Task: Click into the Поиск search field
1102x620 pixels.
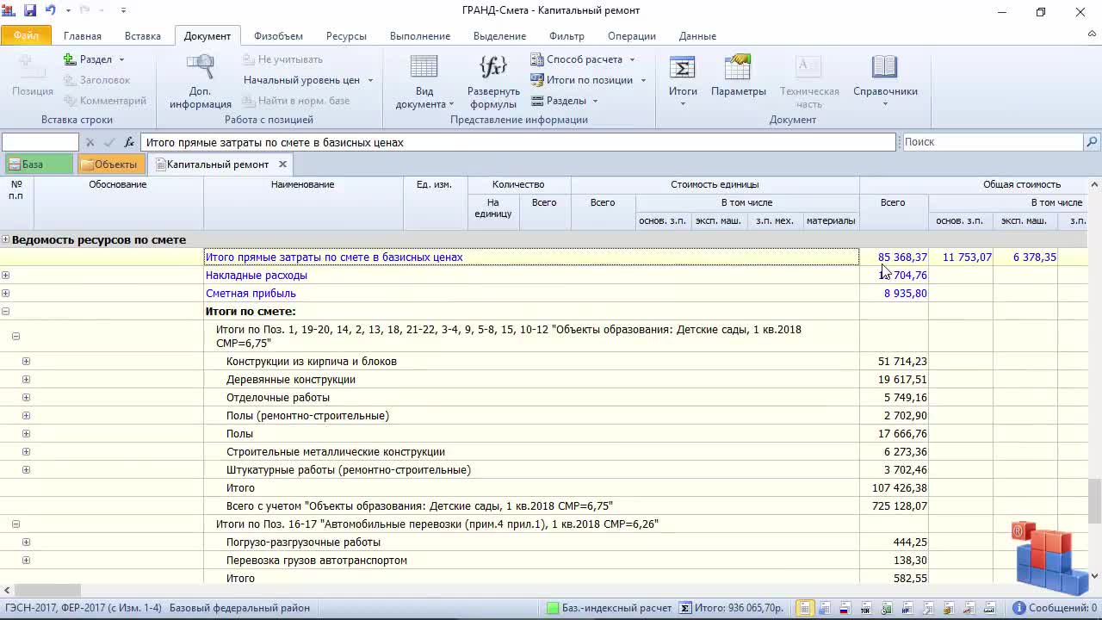Action: click(992, 142)
